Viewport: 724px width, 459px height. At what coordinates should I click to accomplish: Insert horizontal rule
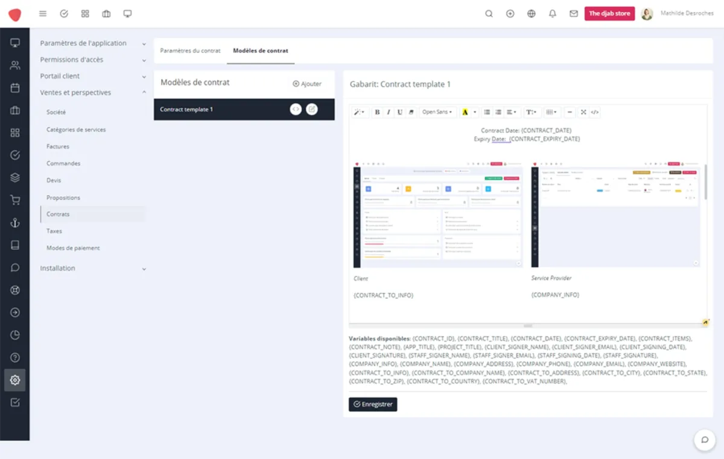tap(570, 112)
